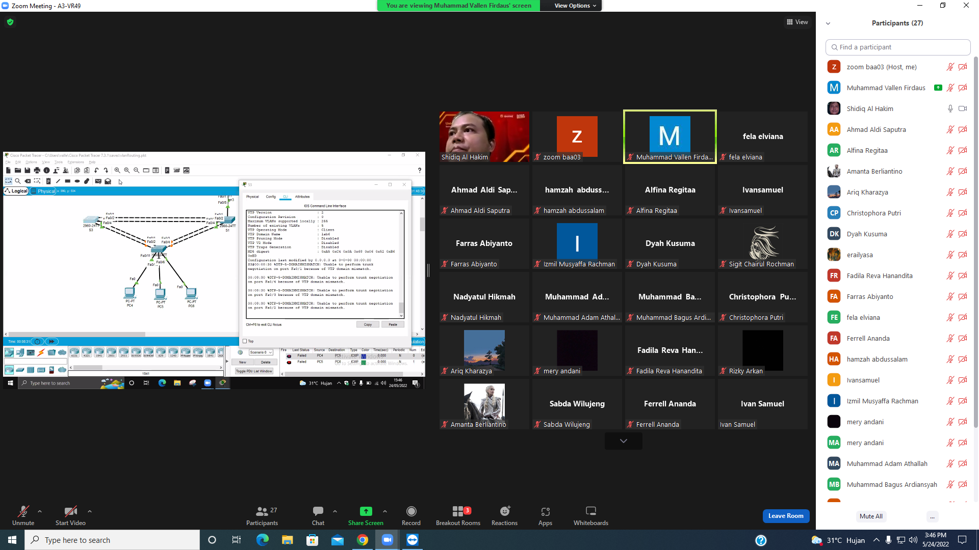Open the View layout options
979x550 pixels.
[x=797, y=22]
